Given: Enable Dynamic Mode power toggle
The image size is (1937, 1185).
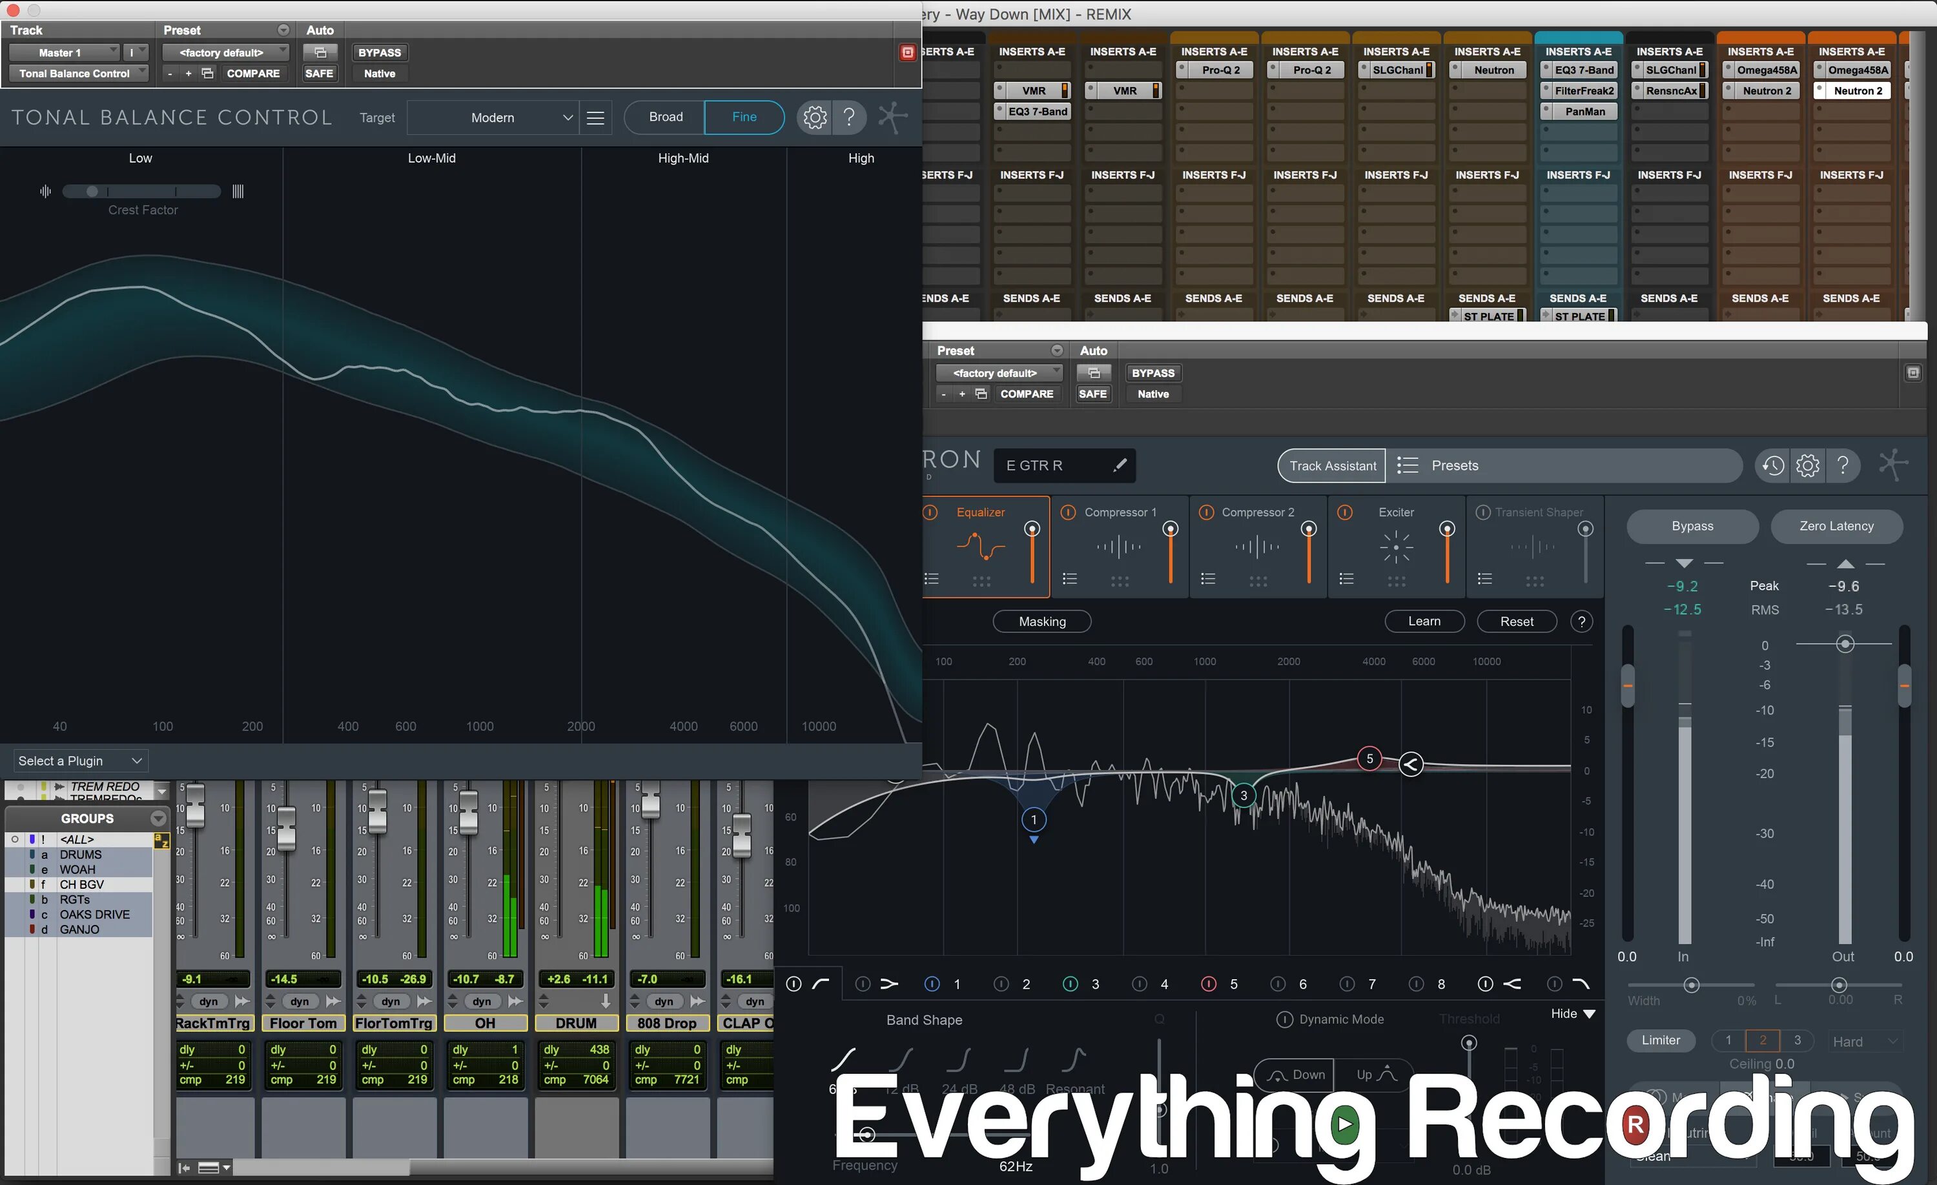Looking at the screenshot, I should (1284, 1019).
